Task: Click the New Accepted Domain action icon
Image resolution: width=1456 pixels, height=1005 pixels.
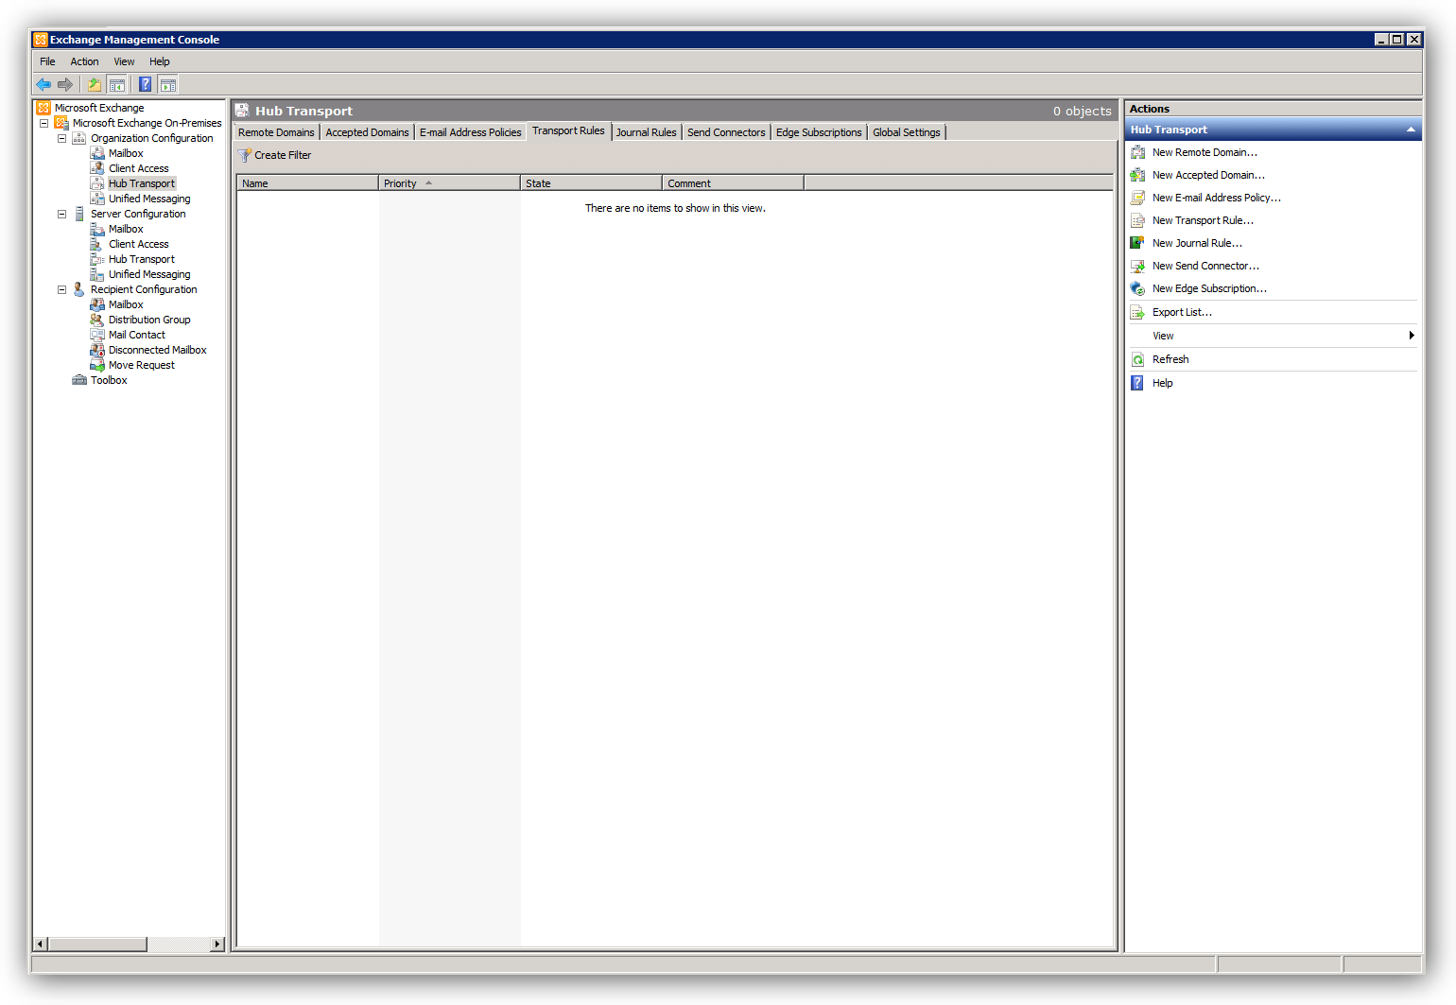Action: pyautogui.click(x=1137, y=175)
